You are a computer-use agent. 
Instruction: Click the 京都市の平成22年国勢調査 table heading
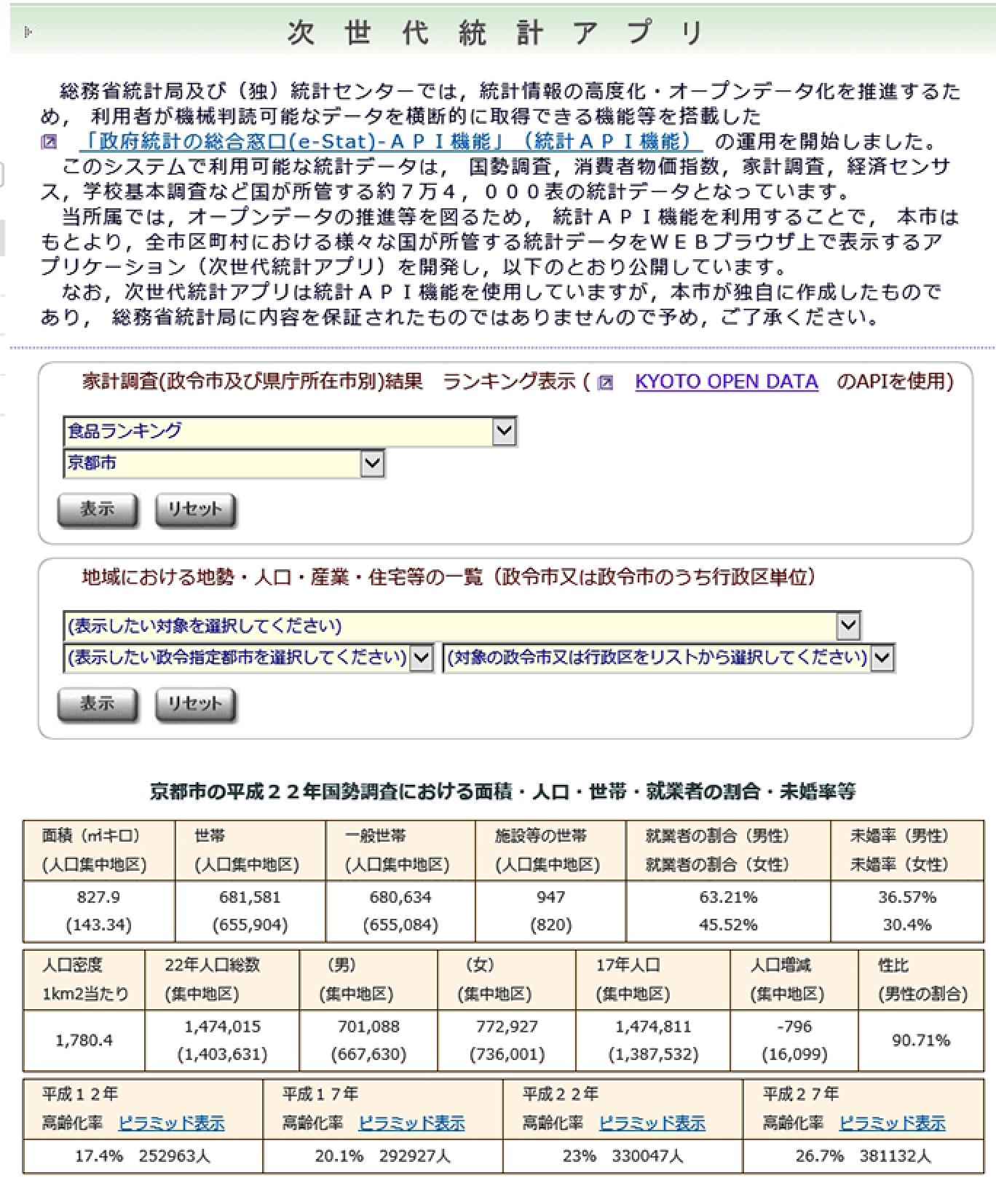point(502,791)
